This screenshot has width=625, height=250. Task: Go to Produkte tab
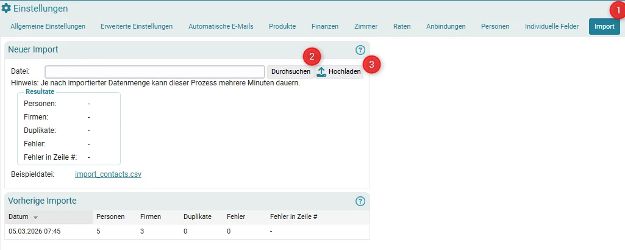coord(282,26)
